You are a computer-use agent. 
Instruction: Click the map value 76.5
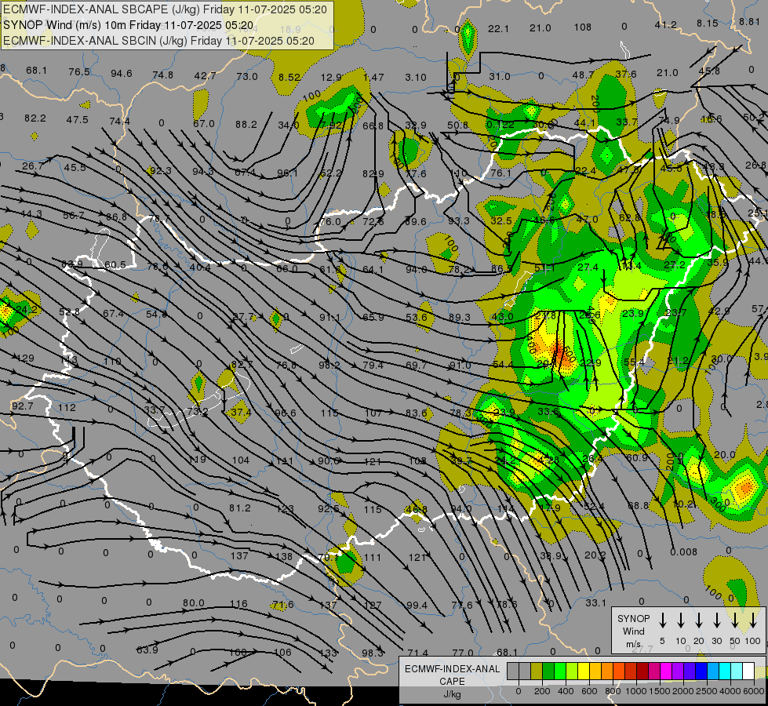[x=79, y=72]
